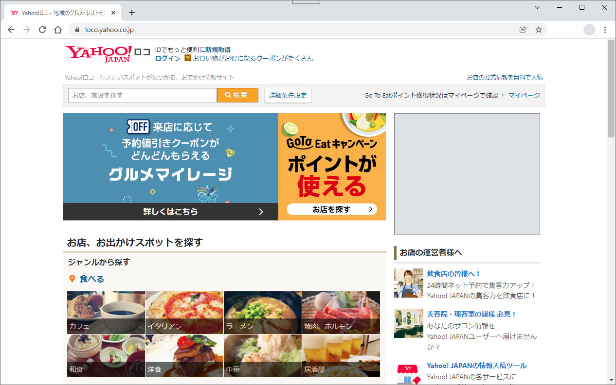This screenshot has height=385, width=616.
Task: Open 飲食店の皆様へ！ link
Action: pyautogui.click(x=454, y=274)
